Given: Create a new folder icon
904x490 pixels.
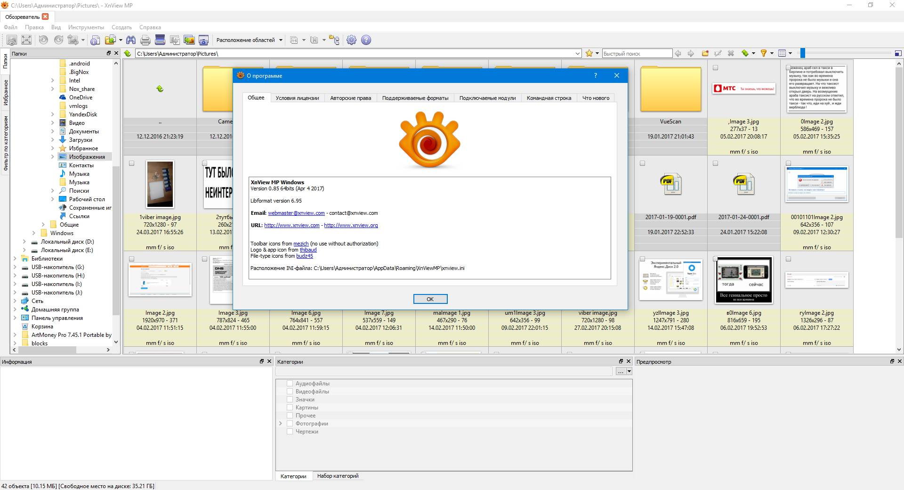Looking at the screenshot, I should pos(705,53).
